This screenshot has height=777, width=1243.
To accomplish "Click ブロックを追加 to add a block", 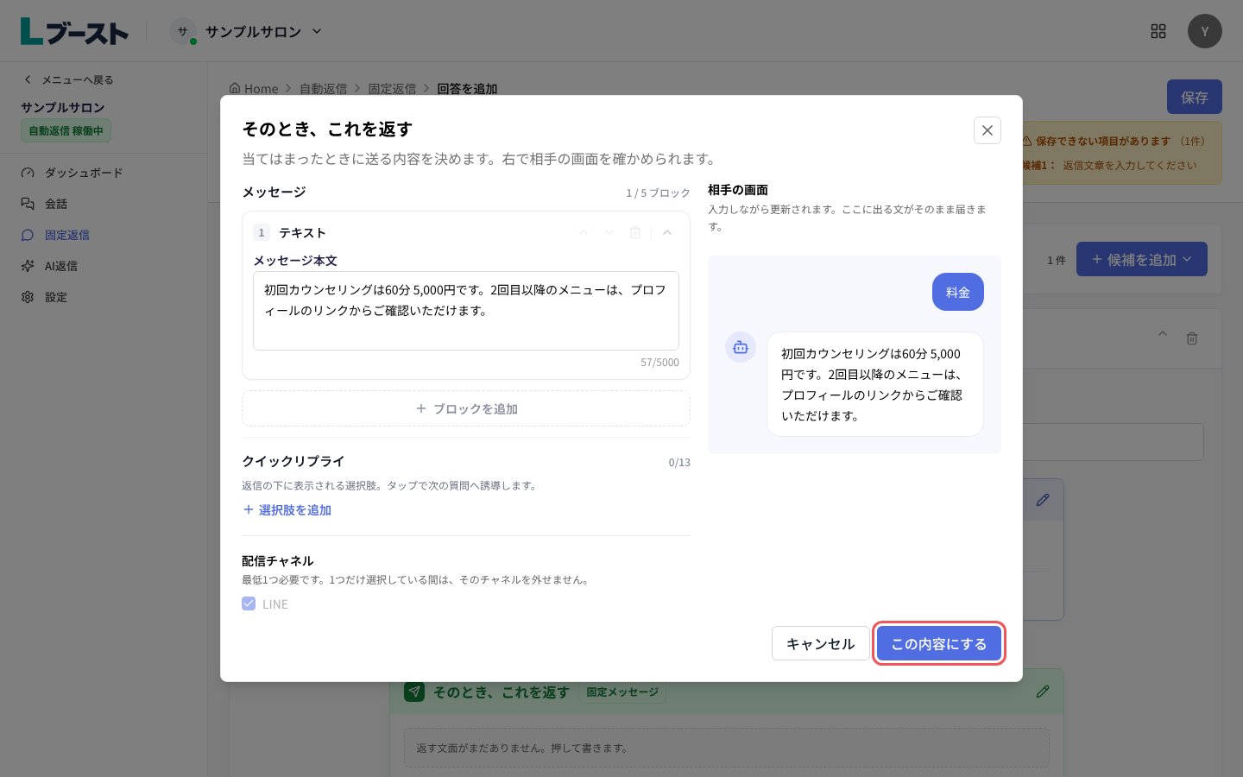I will pyautogui.click(x=466, y=408).
